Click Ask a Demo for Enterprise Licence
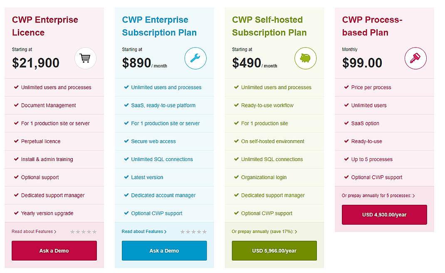Image resolution: width=445 pixels, height=273 pixels. point(54,251)
